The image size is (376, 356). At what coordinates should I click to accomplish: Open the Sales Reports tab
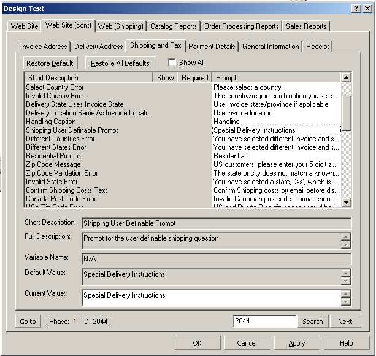pyautogui.click(x=305, y=26)
